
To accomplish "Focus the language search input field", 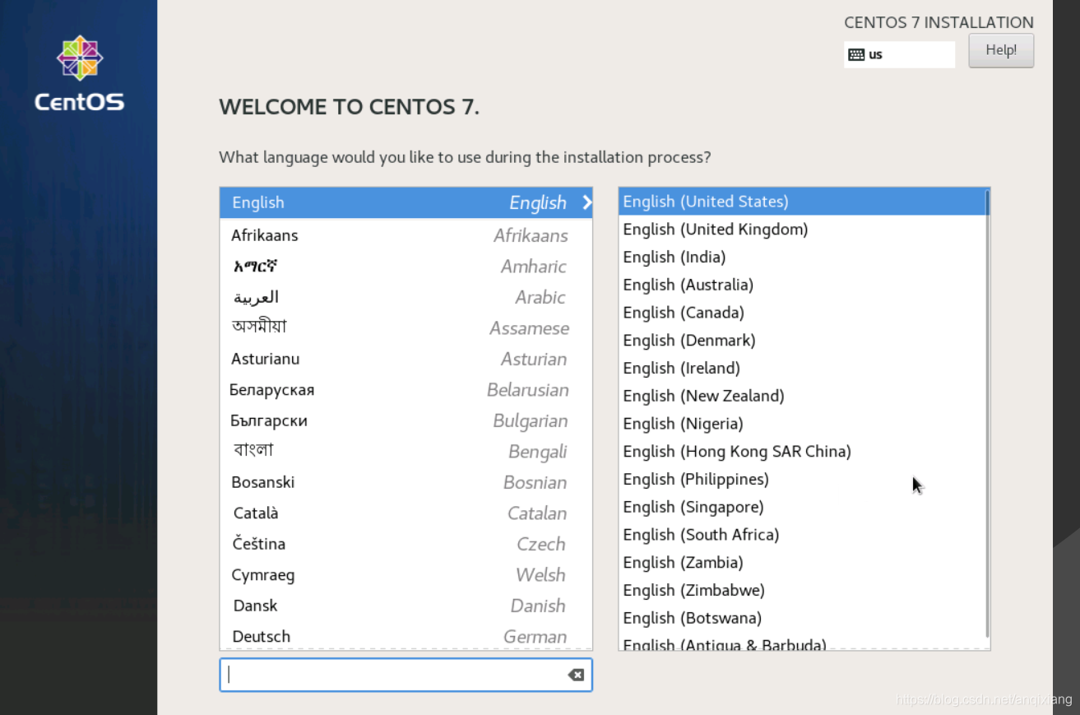I will 406,675.
